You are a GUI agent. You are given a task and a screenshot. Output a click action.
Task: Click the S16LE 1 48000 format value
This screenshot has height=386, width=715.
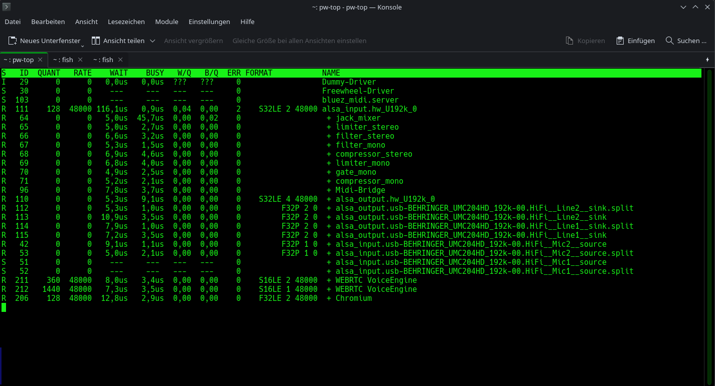[288, 289]
